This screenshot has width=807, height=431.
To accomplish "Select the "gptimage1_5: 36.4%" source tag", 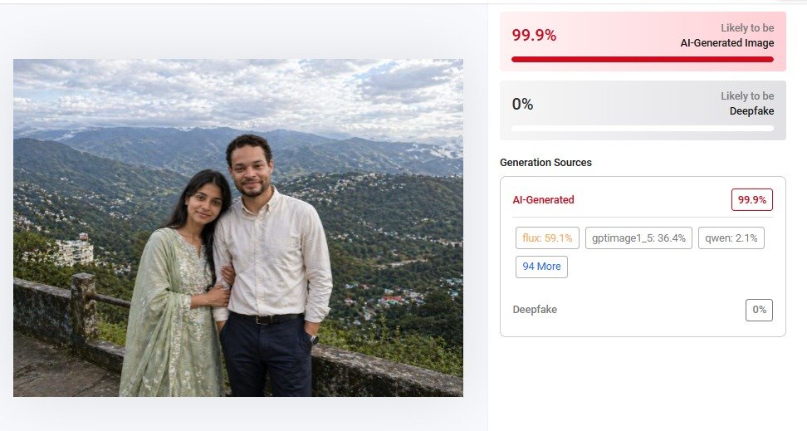I will pyautogui.click(x=638, y=238).
